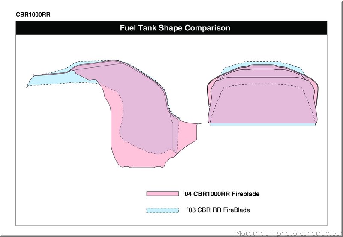
Task: Click the '04 CBR1000RR Fireblade legend label
Action: (x=221, y=194)
